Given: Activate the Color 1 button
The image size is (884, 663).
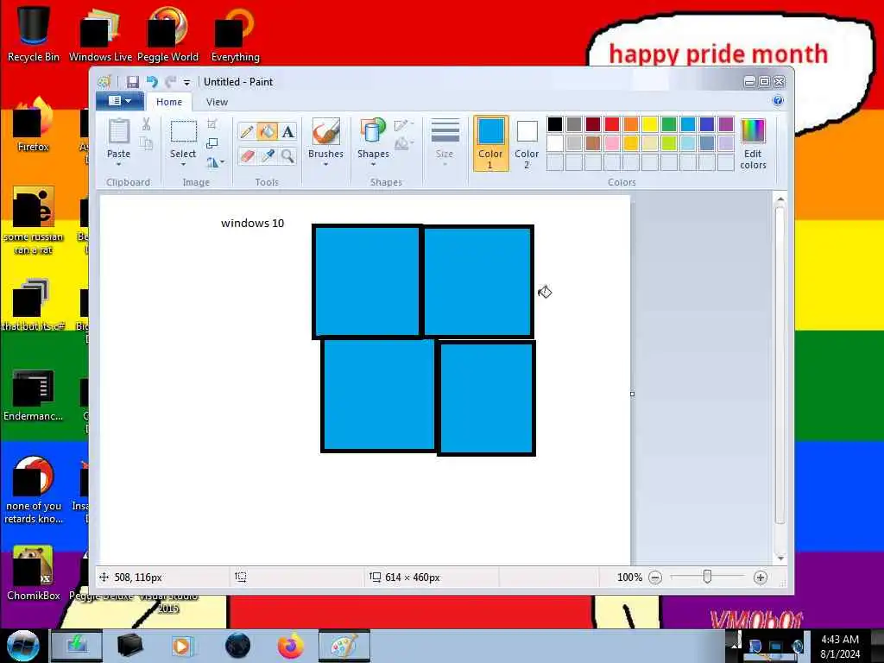Looking at the screenshot, I should point(490,143).
